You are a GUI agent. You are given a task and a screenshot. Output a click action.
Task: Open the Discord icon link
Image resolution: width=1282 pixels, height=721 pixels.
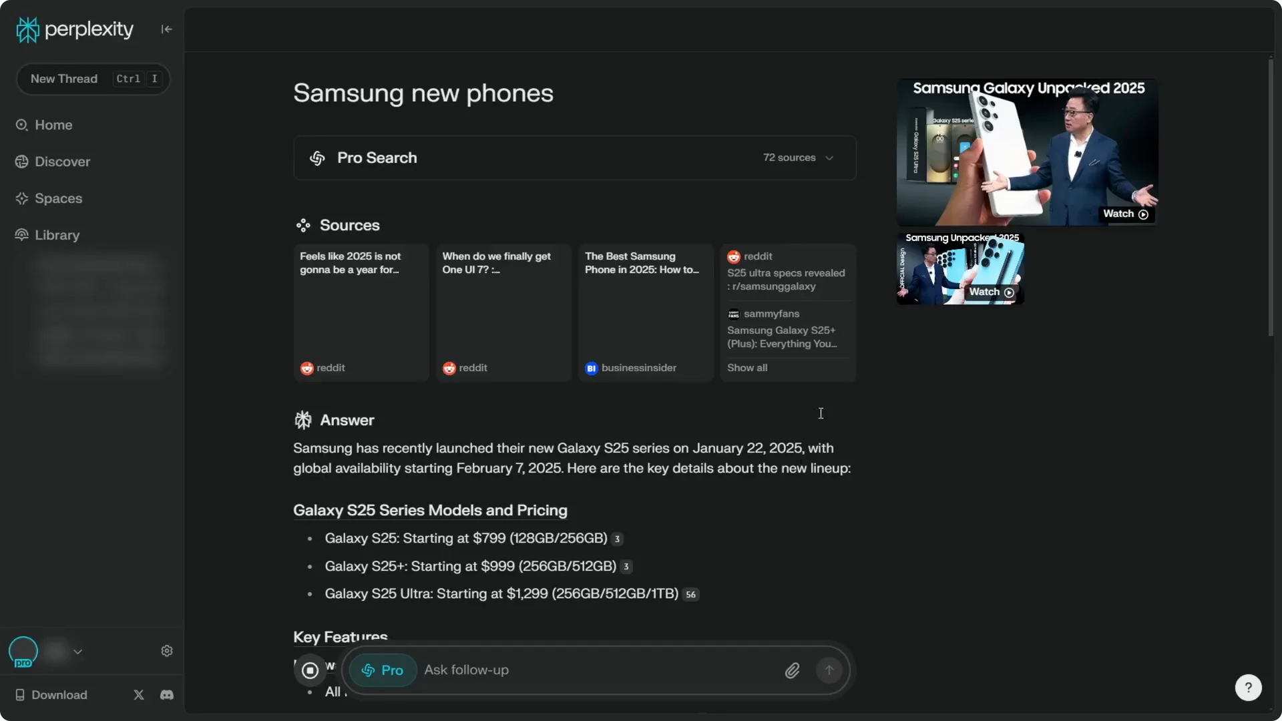pos(167,695)
